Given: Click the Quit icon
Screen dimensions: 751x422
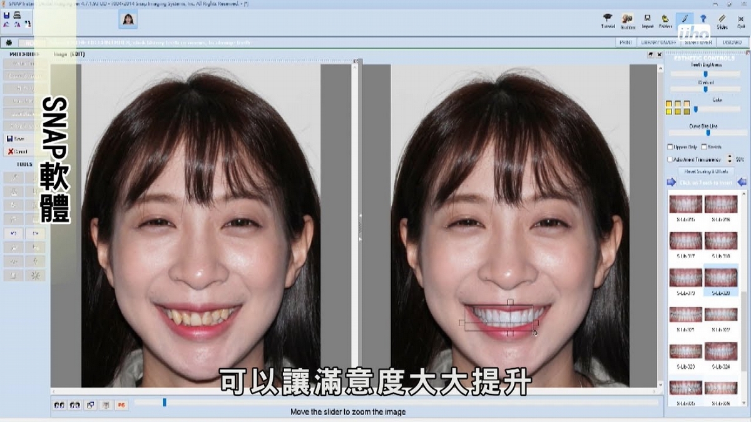Looking at the screenshot, I should pos(741,21).
